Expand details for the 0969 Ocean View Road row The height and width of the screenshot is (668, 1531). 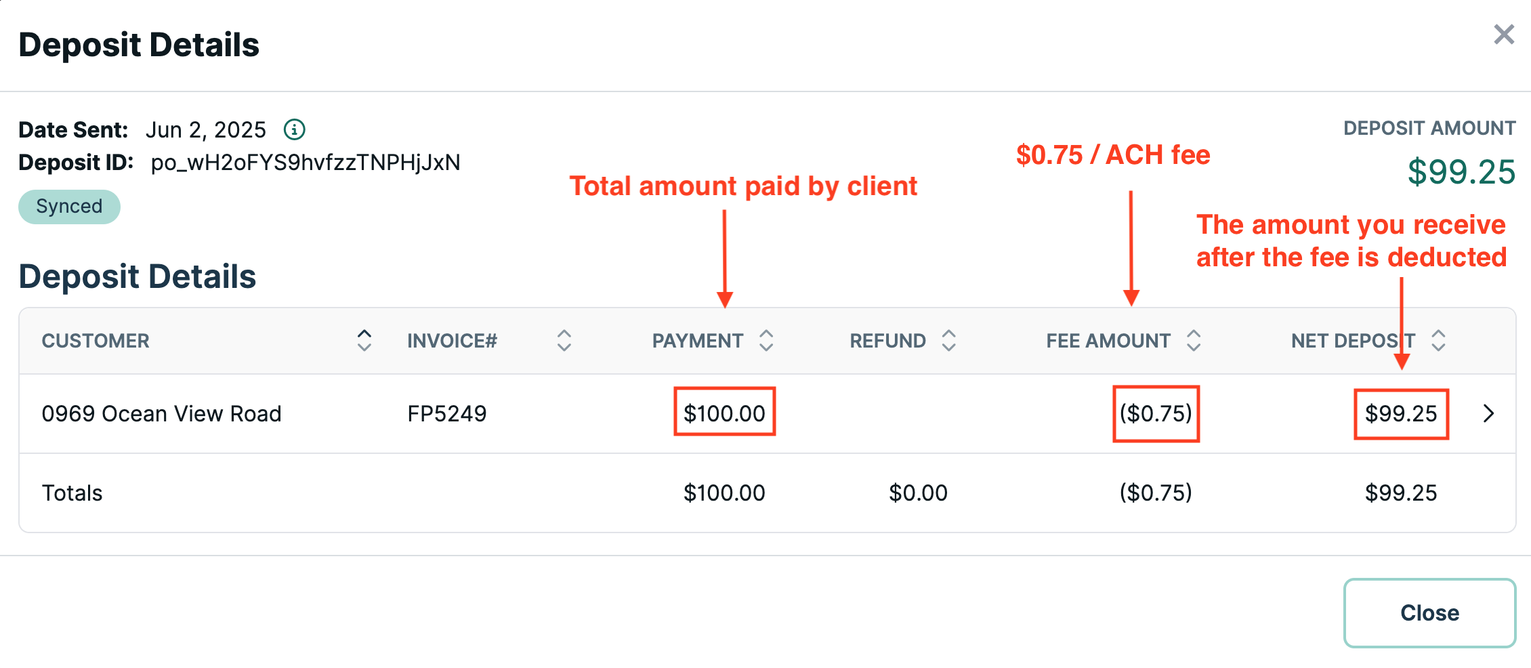click(1488, 412)
